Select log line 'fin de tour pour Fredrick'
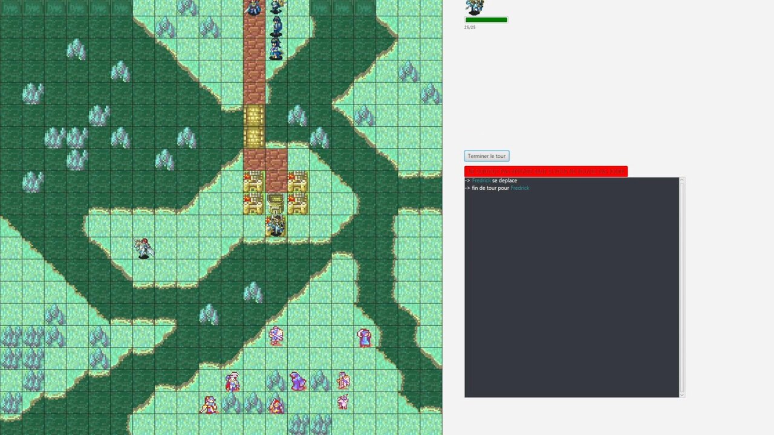This screenshot has width=774, height=435. click(x=497, y=188)
